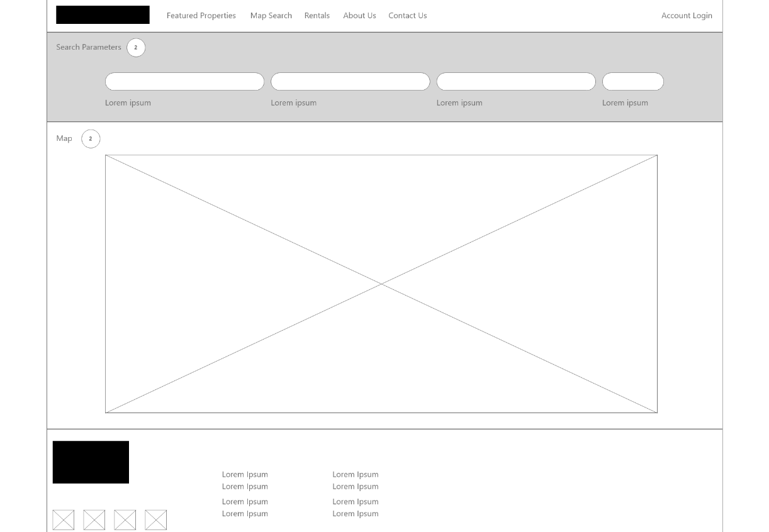Open the Featured Properties nav item
Image resolution: width=769 pixels, height=532 pixels.
(x=201, y=16)
